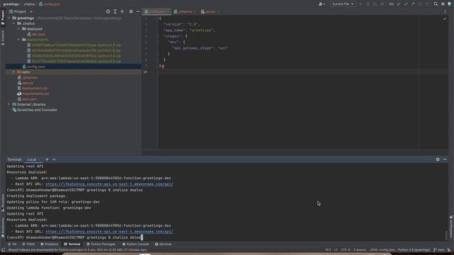Open the Problems tool window tab
Screen dimensions: 454x255
(49, 244)
